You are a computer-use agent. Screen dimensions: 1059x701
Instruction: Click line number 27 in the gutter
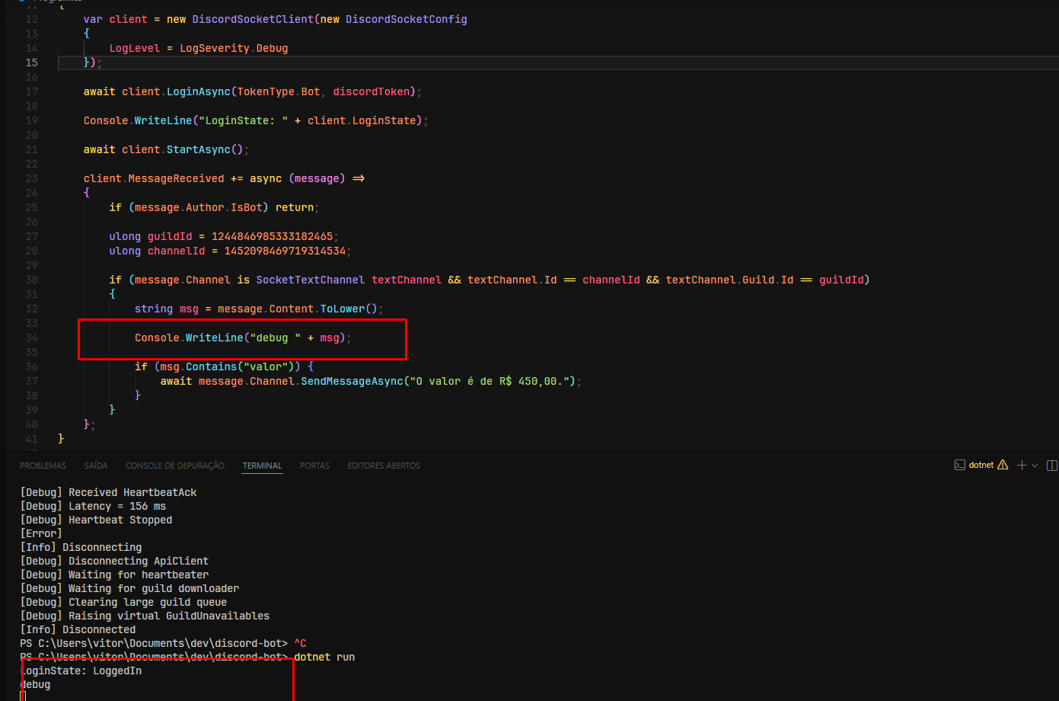[x=31, y=236]
